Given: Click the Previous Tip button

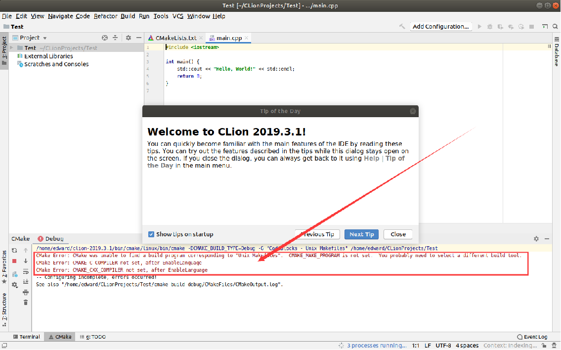Looking at the screenshot, I should [317, 234].
